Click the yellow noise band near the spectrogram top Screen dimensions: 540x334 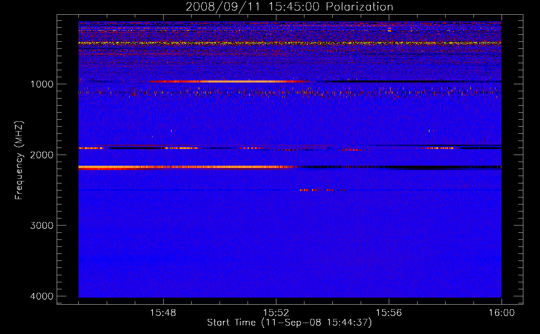coord(290,43)
